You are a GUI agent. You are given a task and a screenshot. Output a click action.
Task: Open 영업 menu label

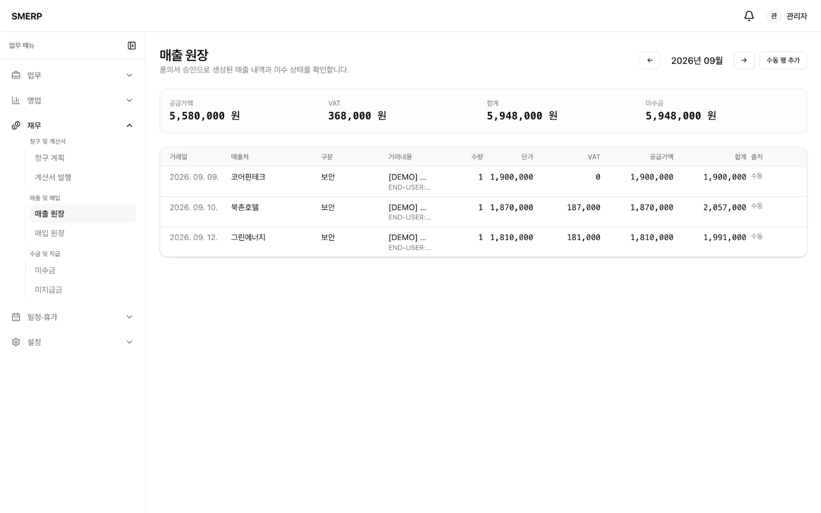pos(34,101)
